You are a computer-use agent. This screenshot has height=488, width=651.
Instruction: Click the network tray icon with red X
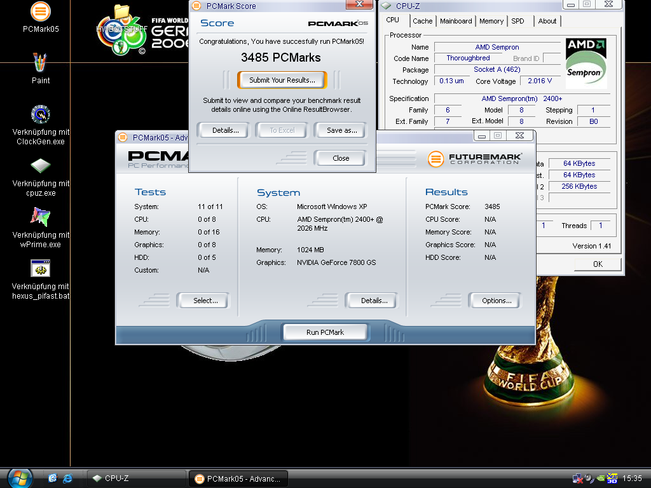577,478
